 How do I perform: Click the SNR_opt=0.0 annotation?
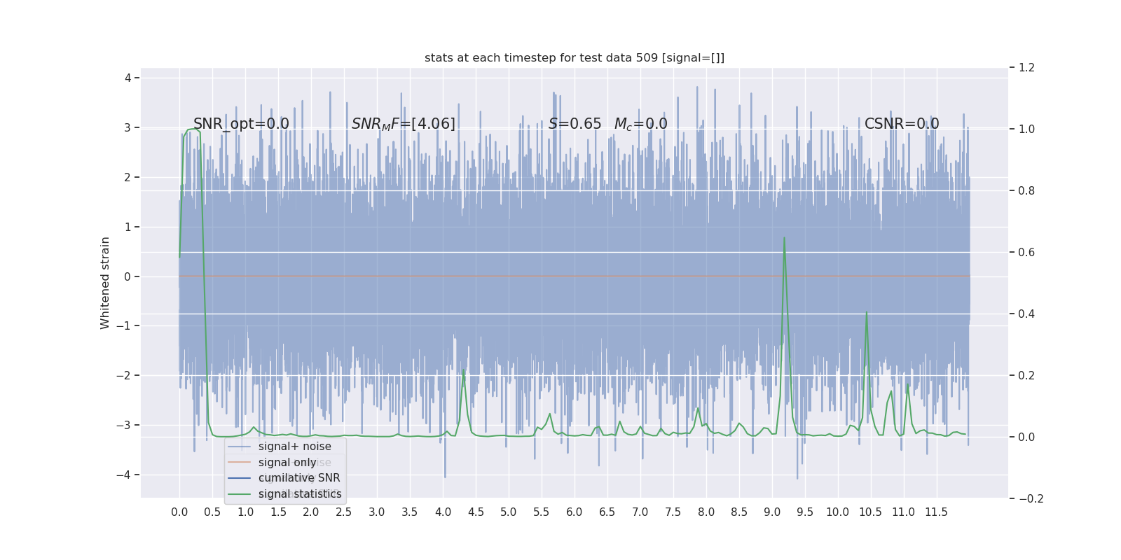(x=241, y=124)
